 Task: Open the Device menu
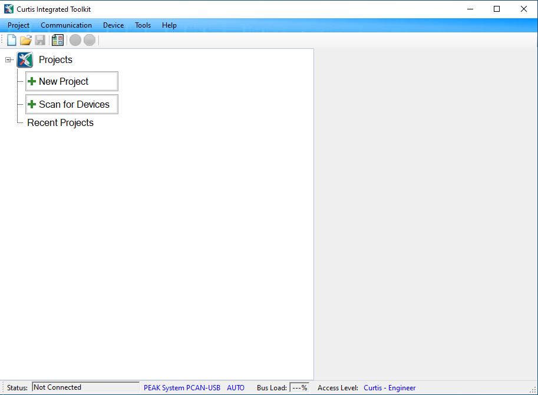[113, 25]
